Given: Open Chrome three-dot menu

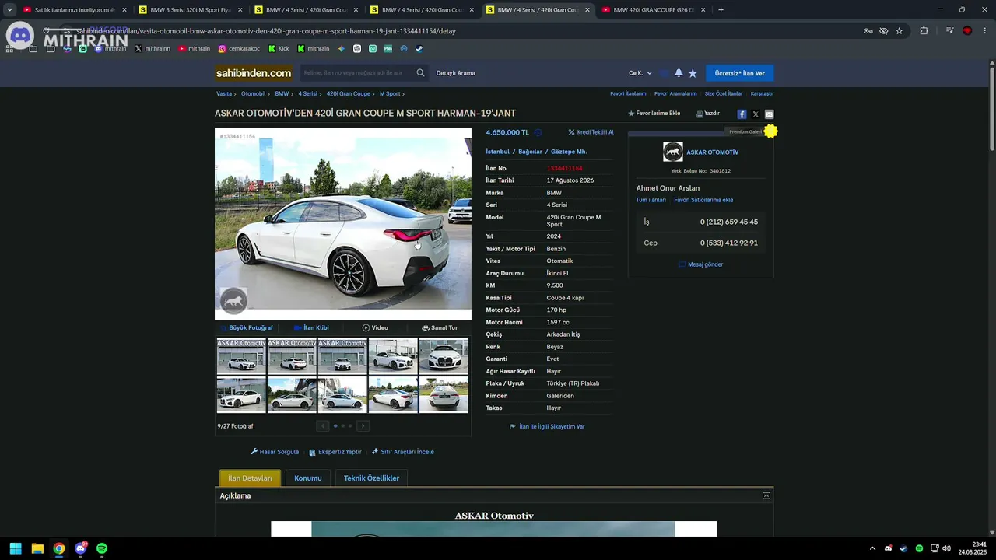Looking at the screenshot, I should click(x=984, y=31).
